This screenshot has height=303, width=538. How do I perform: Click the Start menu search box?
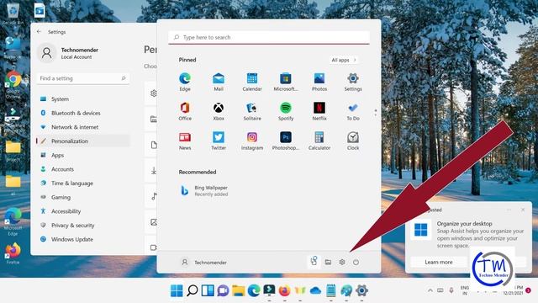[269, 37]
